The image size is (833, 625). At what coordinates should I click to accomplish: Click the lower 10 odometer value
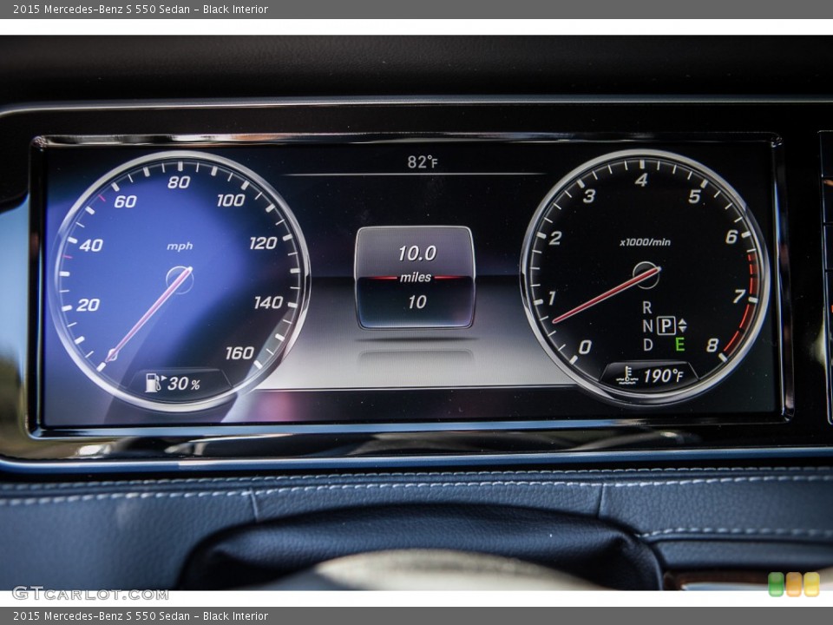click(x=417, y=302)
